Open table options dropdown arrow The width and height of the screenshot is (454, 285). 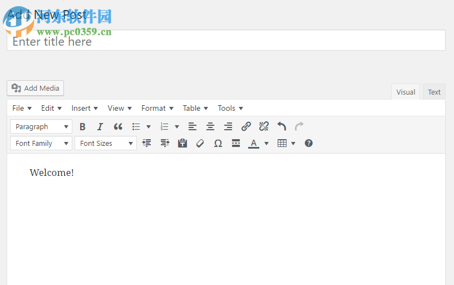[x=293, y=143]
